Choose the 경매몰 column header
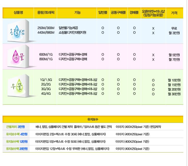 pyautogui.click(x=134, y=13)
